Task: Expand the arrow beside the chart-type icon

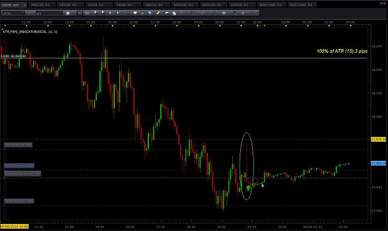Action: point(73,13)
